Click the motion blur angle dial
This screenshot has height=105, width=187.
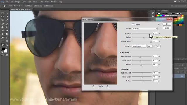tap(158, 46)
